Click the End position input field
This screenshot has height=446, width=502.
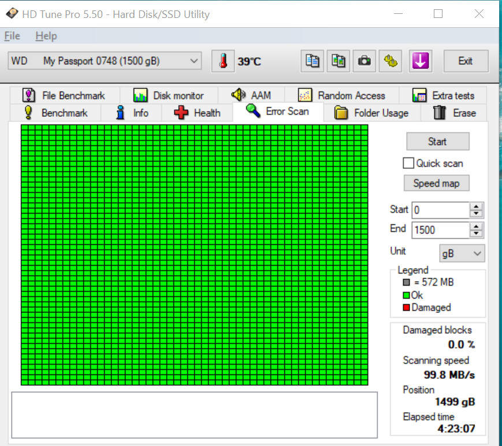[440, 230]
